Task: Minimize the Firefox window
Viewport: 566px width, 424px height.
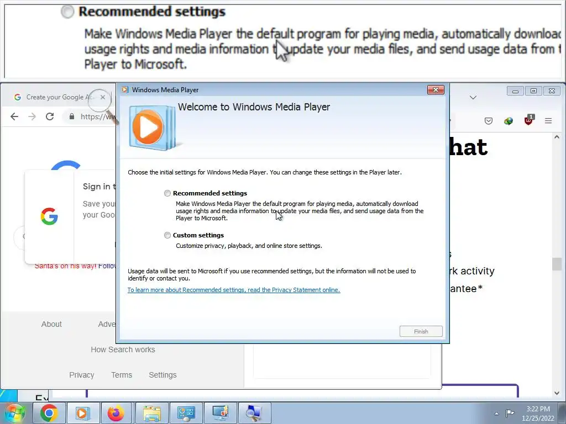Action: pos(515,91)
